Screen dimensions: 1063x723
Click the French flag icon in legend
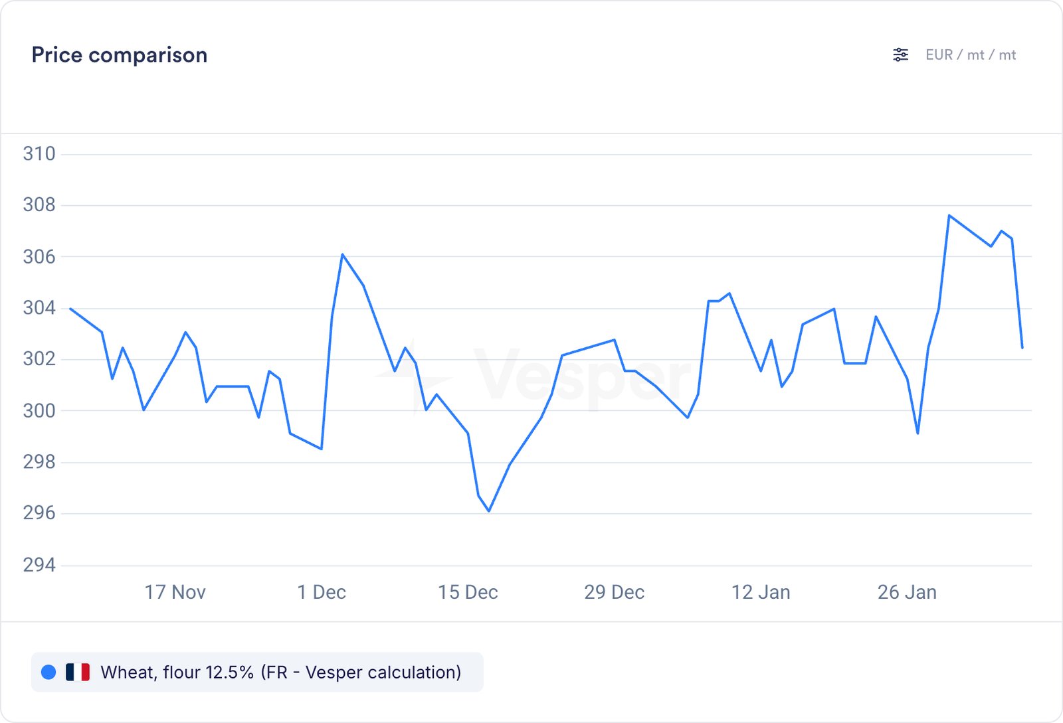(x=78, y=673)
